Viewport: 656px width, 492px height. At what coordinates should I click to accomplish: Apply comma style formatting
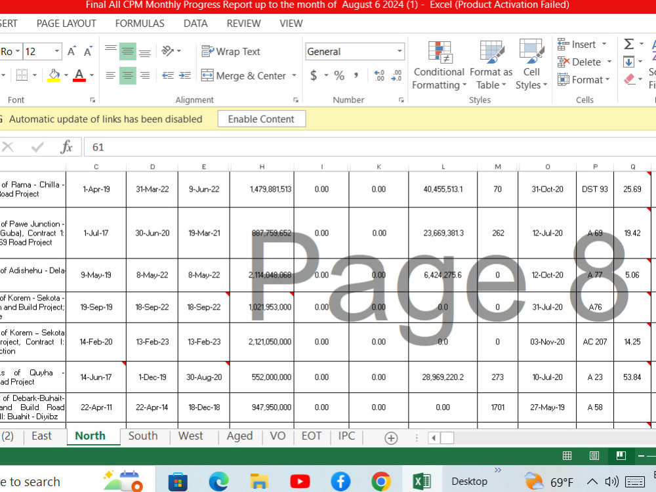[356, 75]
